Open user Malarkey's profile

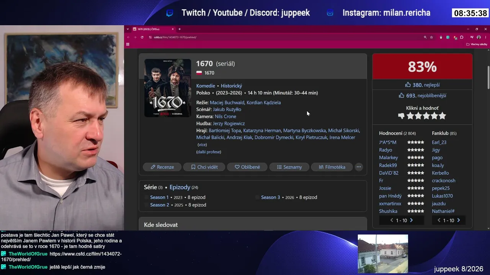tap(389, 158)
